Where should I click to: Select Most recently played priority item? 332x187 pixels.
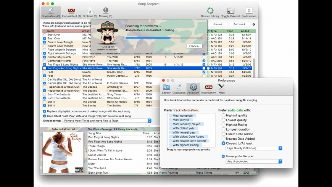[186, 124]
